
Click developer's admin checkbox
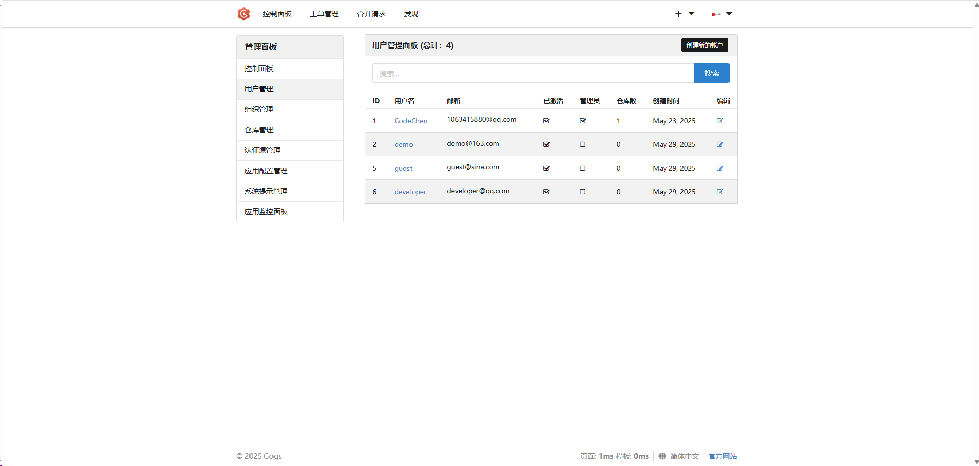click(x=582, y=192)
